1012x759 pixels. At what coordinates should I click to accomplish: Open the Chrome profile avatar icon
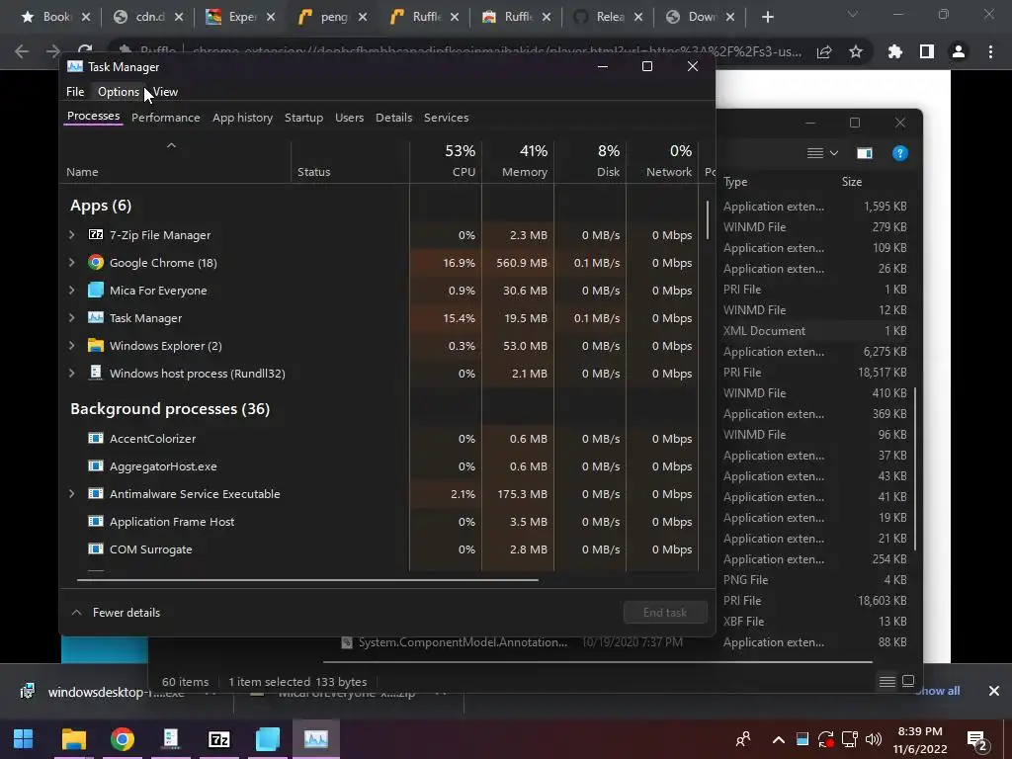[x=959, y=51]
